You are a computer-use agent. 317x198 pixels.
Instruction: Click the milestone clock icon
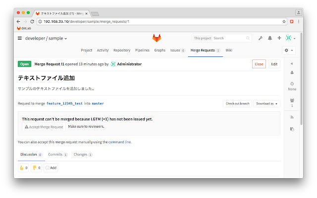pyautogui.click(x=292, y=84)
